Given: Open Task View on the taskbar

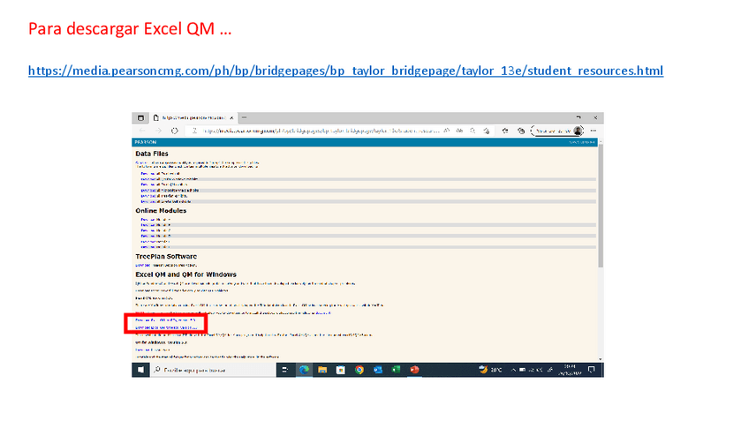Looking at the screenshot, I should (284, 370).
